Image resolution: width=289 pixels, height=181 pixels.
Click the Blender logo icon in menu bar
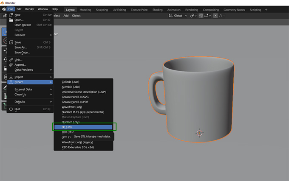click(x=4, y=9)
